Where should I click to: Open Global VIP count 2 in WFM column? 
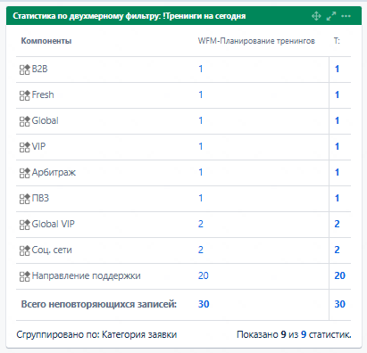coord(201,224)
